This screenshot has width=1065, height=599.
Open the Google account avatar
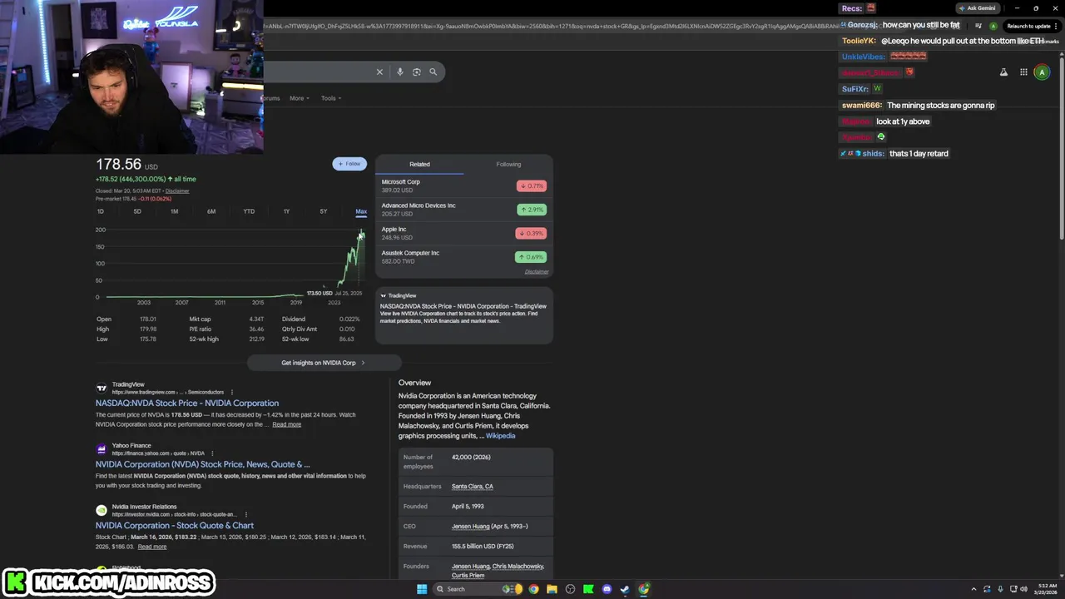[x=1042, y=72]
